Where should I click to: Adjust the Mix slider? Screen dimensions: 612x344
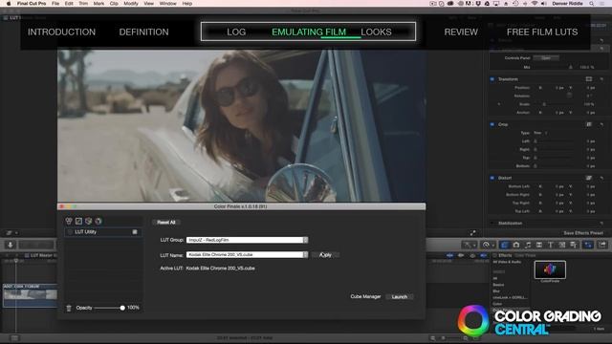point(570,67)
